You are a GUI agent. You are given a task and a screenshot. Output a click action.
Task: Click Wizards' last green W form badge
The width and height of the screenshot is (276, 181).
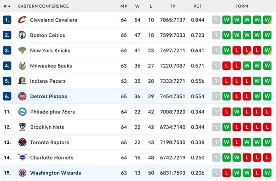pyautogui.click(x=267, y=173)
